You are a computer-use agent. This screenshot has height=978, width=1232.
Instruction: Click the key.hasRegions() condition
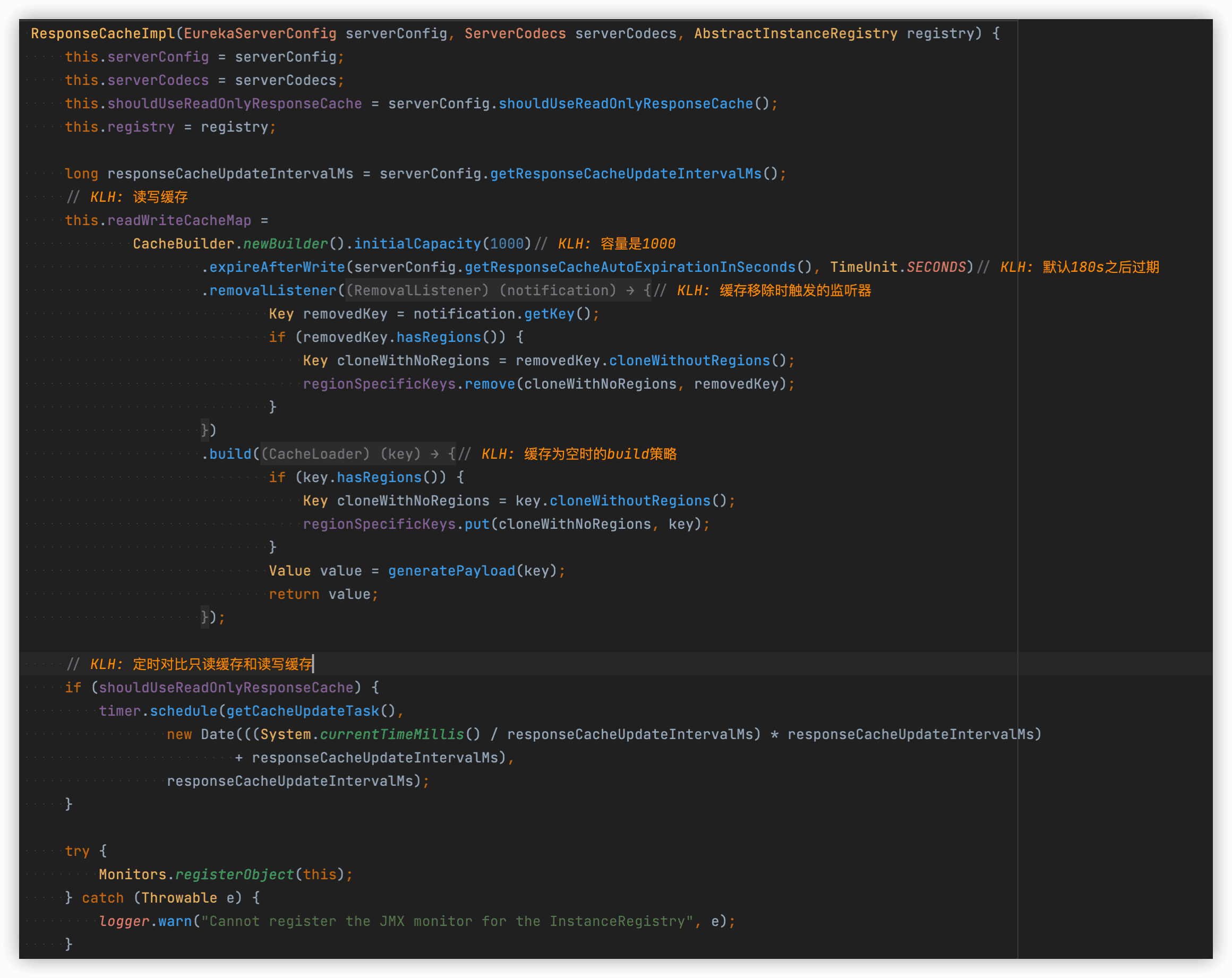(x=374, y=477)
